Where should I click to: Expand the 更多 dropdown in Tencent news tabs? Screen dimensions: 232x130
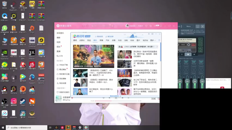tap(153, 40)
